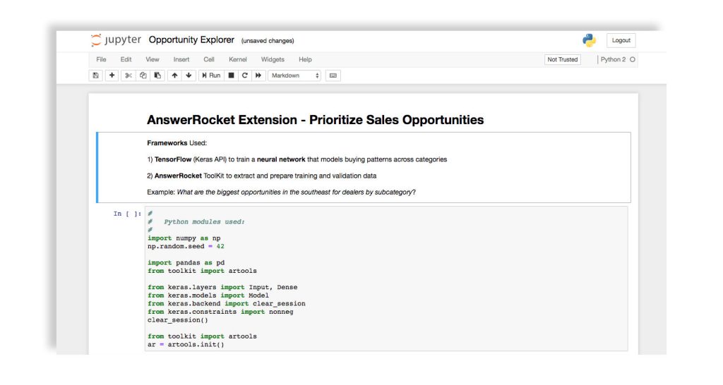
Task: Open the command palette keyboard icon
Action: coord(333,75)
